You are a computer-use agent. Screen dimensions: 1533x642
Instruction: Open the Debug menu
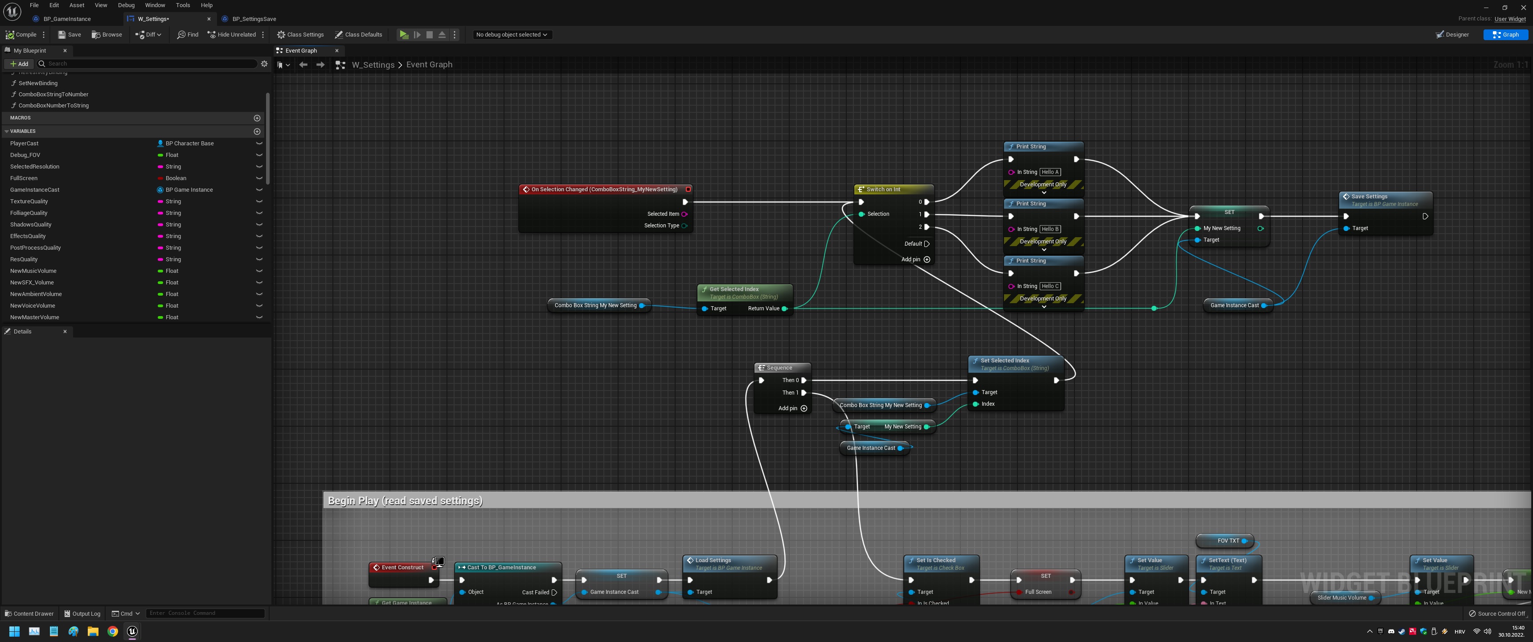(x=126, y=5)
